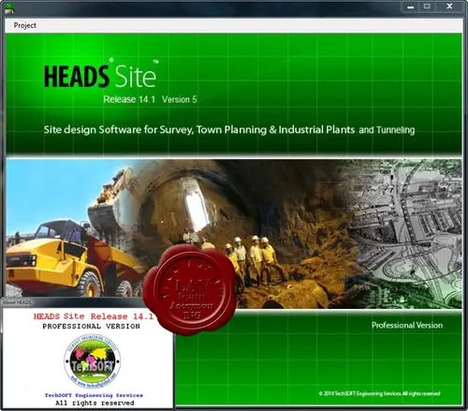Click the red wax seal icon
The height and width of the screenshot is (411, 468).
[190, 290]
